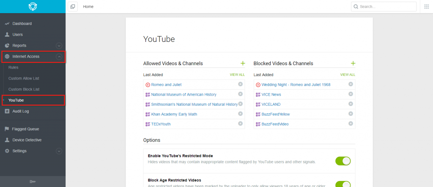
Task: Focus the Search input field
Action: [384, 7]
